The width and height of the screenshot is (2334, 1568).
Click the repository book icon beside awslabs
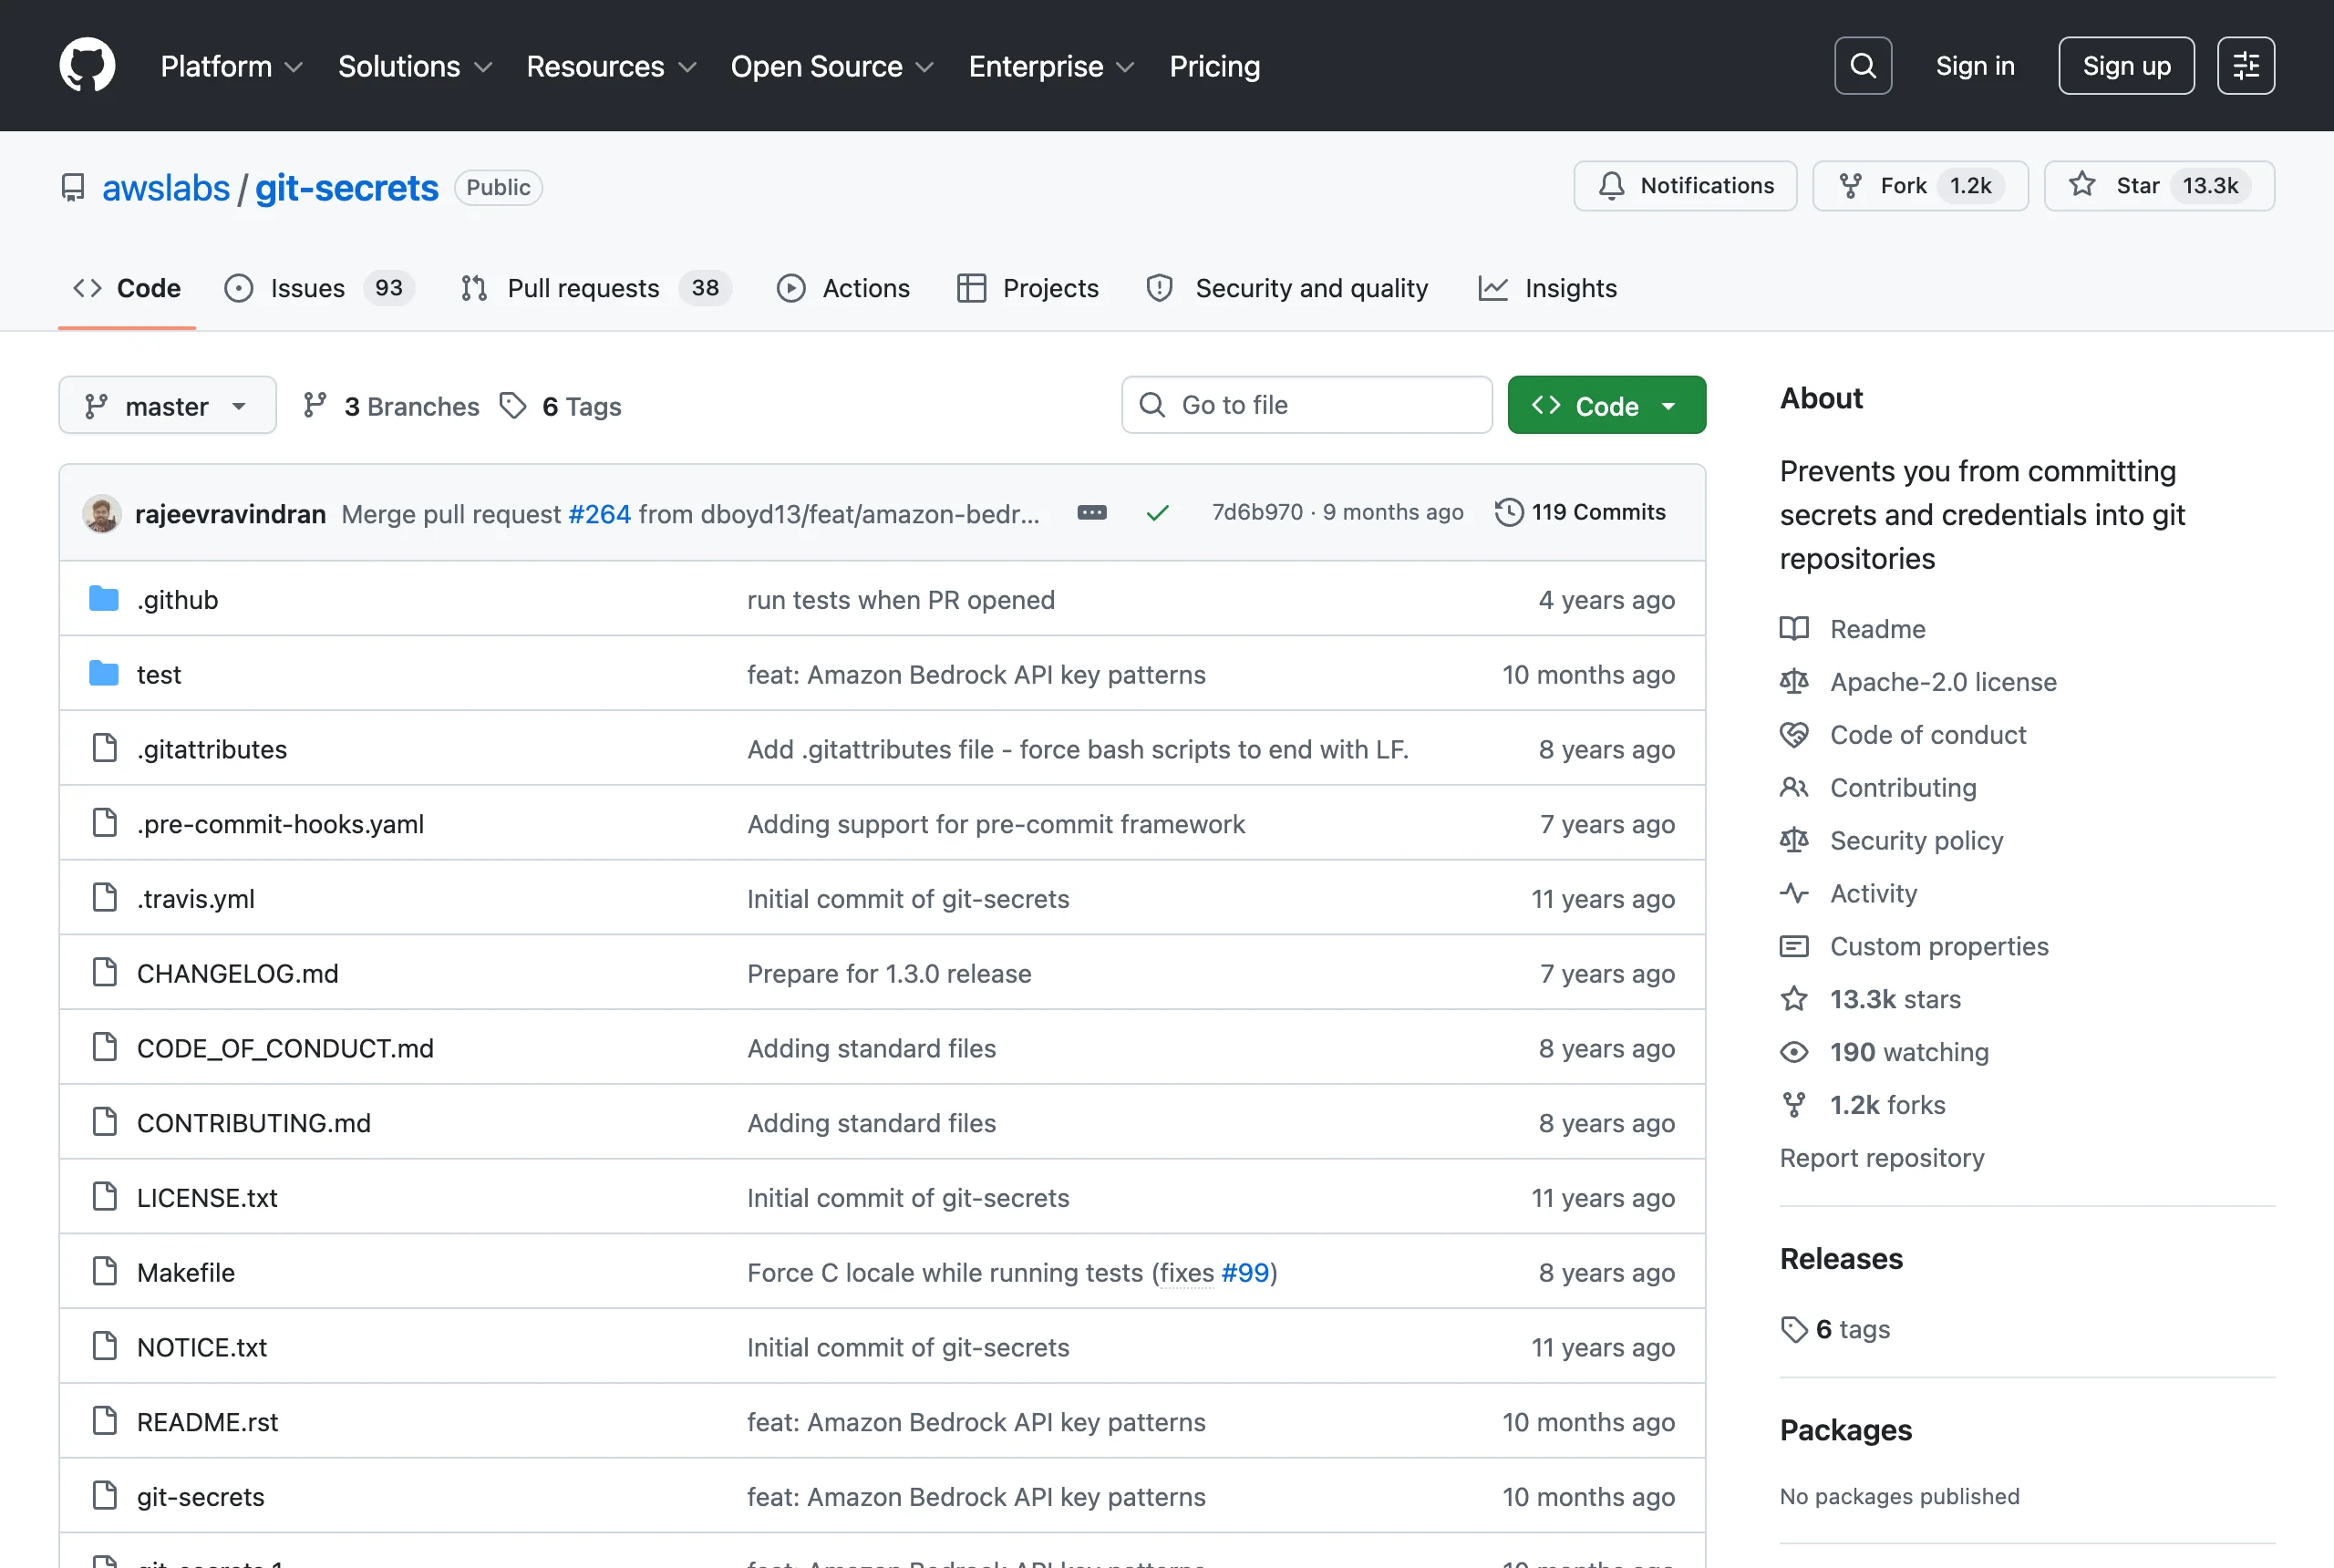(73, 188)
